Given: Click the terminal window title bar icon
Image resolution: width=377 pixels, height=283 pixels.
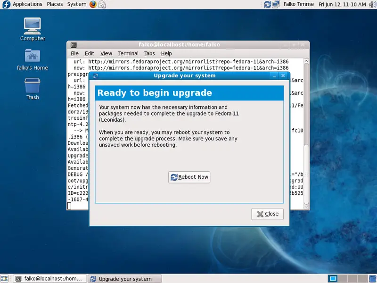Looking at the screenshot, I should [x=74, y=45].
